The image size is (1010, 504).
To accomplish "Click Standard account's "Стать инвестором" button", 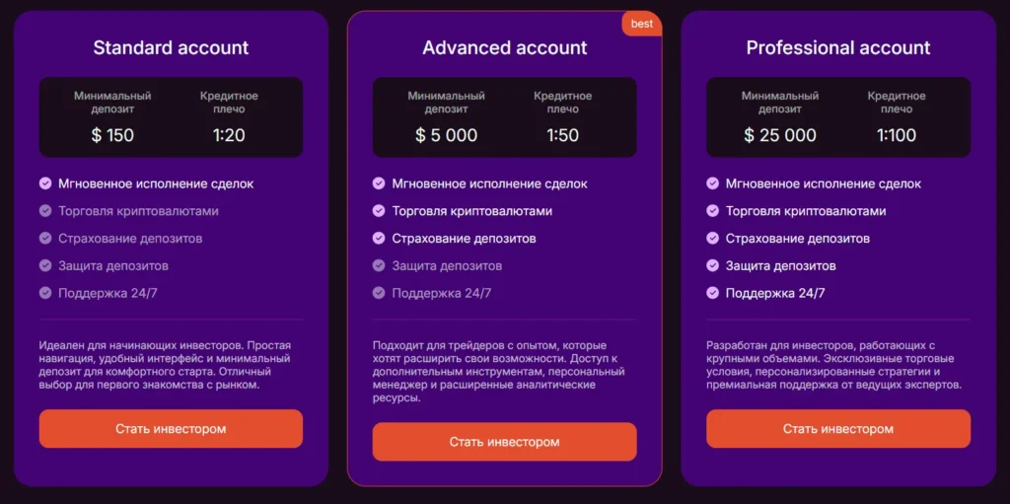I will click(171, 429).
